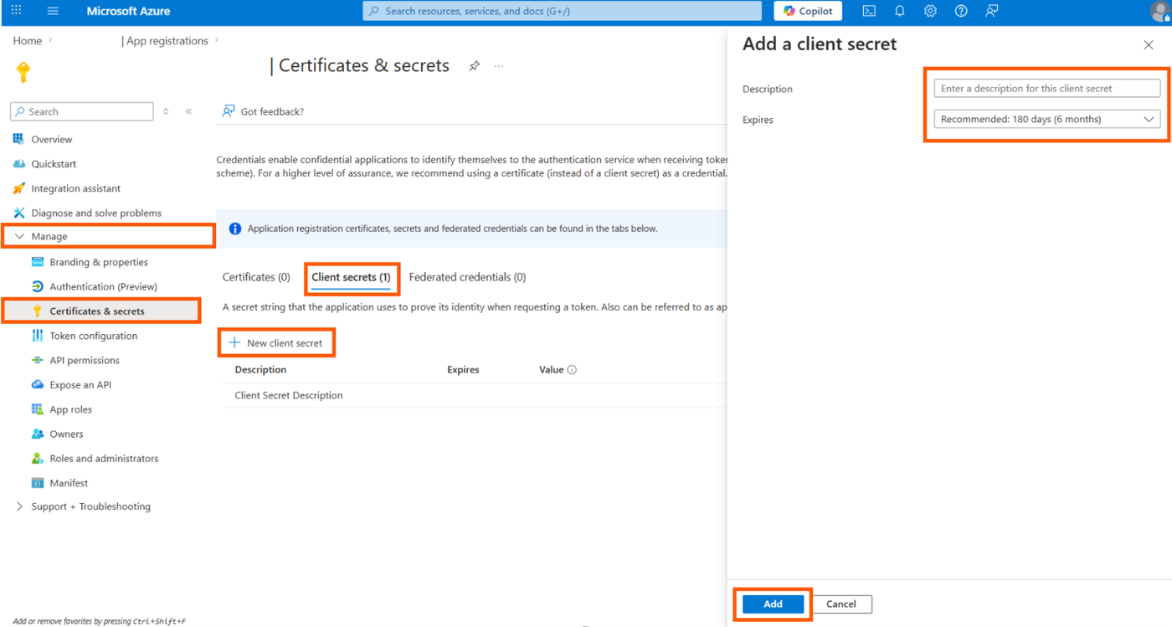Image resolution: width=1172 pixels, height=627 pixels.
Task: Open the help question mark icon
Action: pos(961,11)
